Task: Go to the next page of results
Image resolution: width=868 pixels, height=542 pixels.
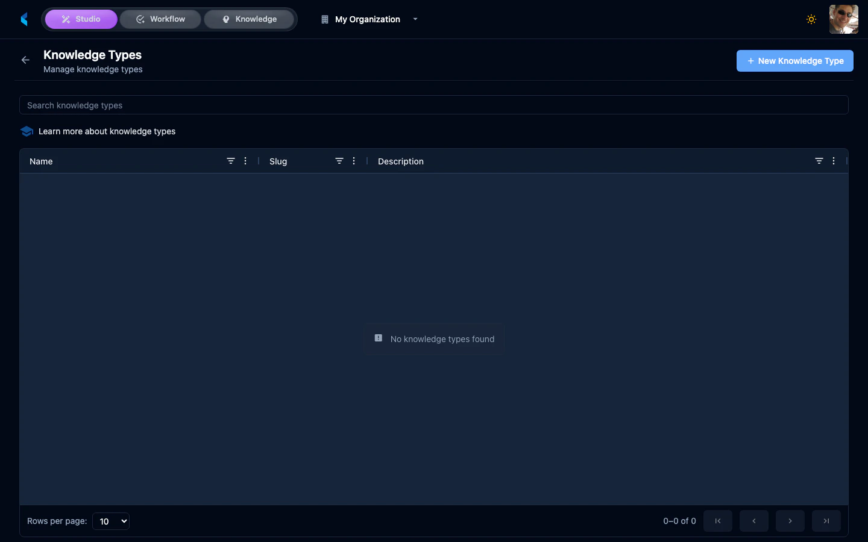Action: 790,521
